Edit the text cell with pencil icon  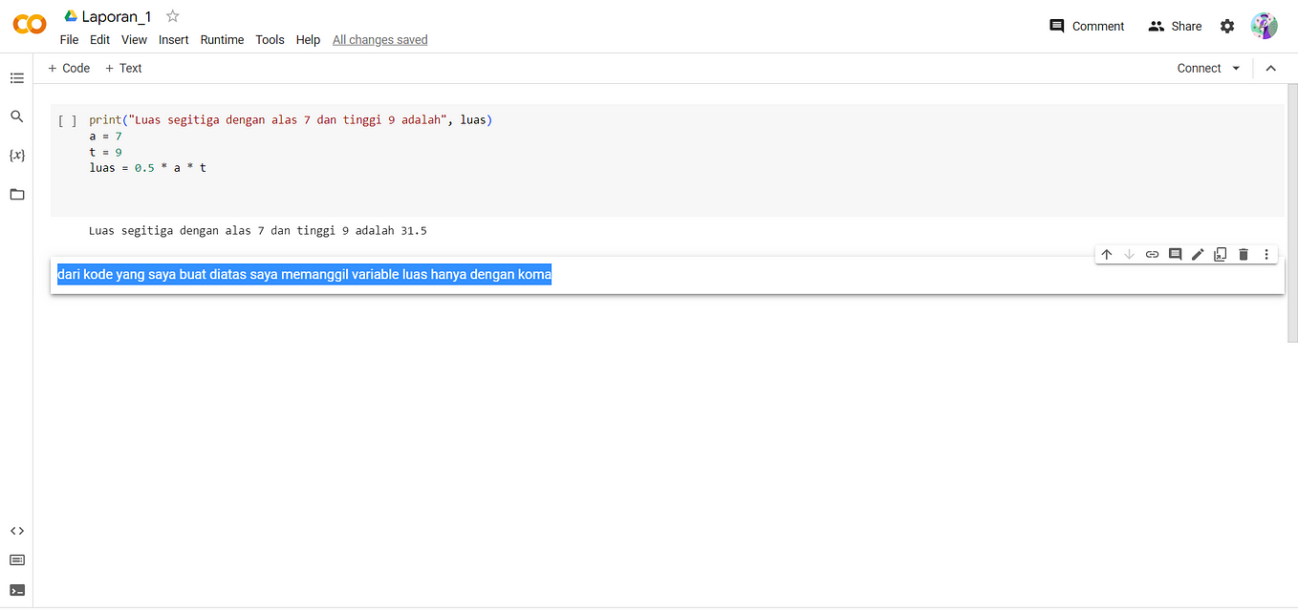[x=1198, y=255]
